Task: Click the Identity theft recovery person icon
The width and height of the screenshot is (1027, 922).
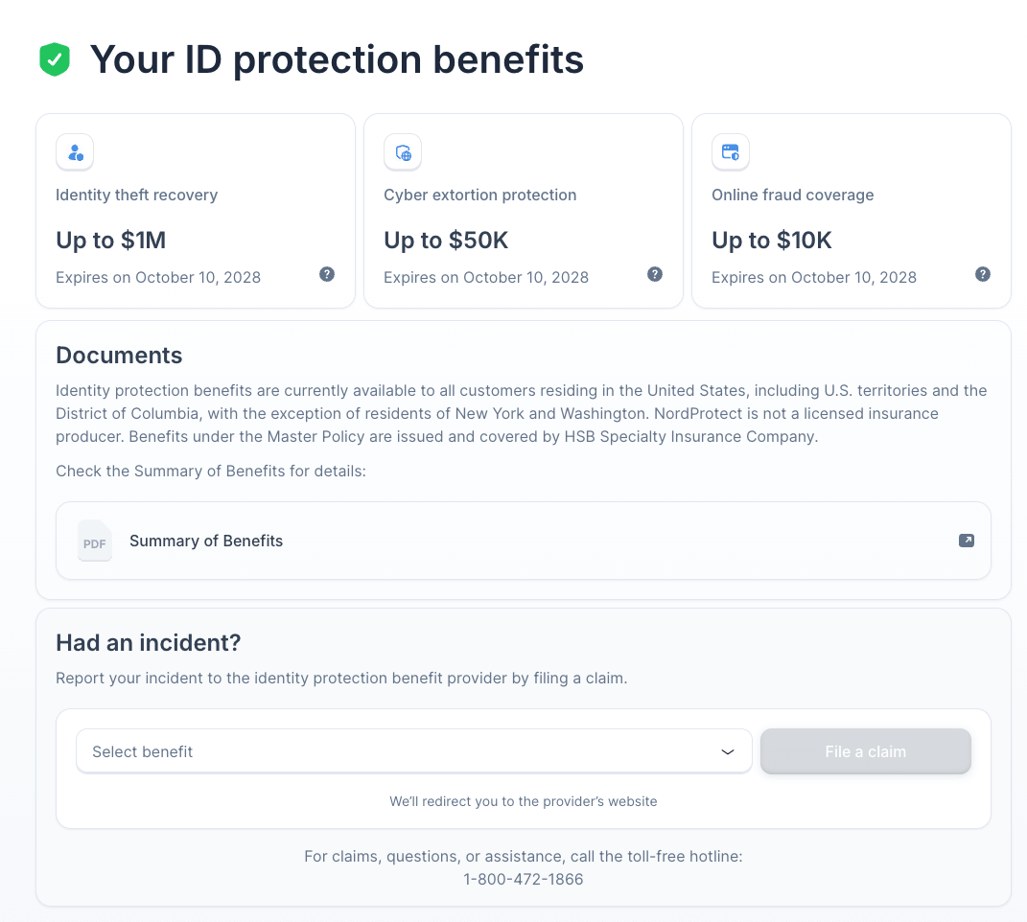Action: coord(75,152)
